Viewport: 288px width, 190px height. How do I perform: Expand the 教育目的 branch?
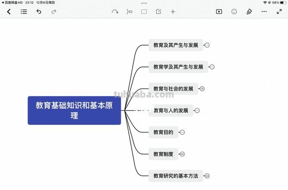coord(182,132)
